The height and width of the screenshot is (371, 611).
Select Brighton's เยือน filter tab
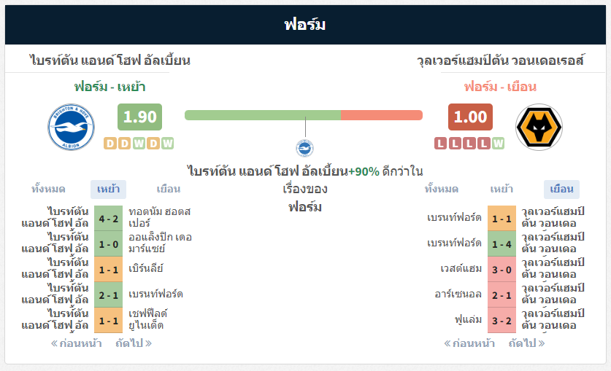[169, 190]
